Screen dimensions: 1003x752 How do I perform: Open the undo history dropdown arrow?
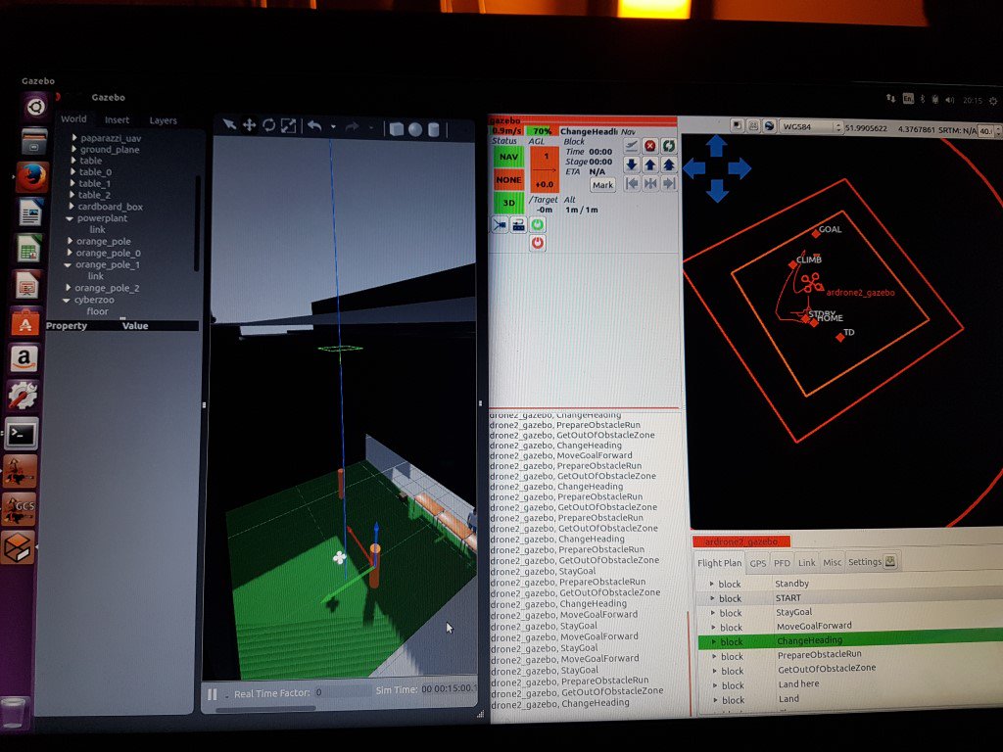(x=333, y=126)
